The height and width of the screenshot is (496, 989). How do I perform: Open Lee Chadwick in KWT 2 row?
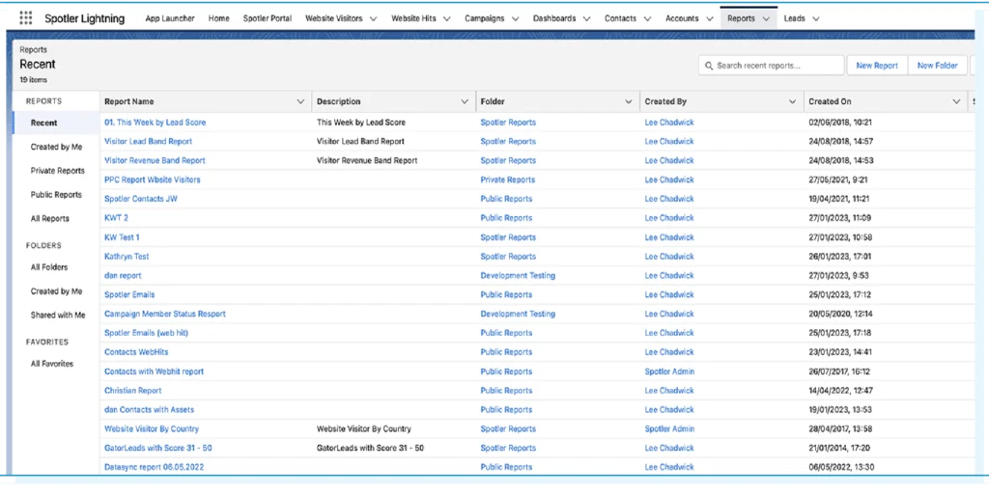[x=669, y=217]
